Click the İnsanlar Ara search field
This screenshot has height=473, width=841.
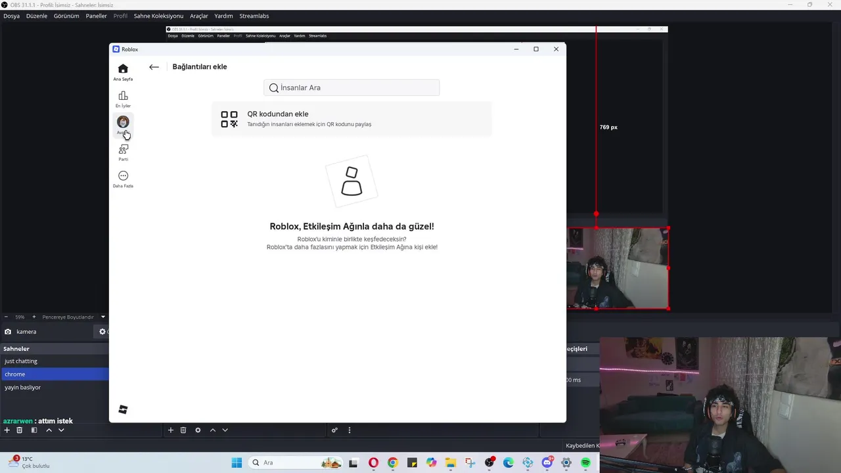tap(352, 87)
